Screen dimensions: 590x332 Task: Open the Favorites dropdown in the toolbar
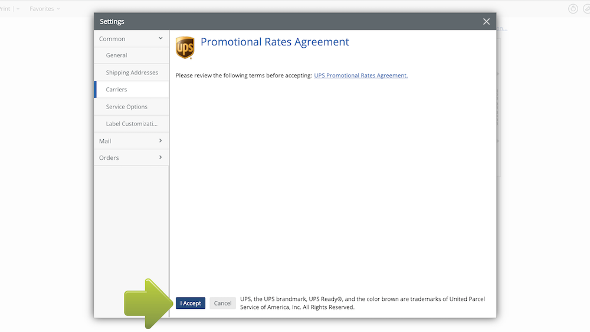click(45, 9)
